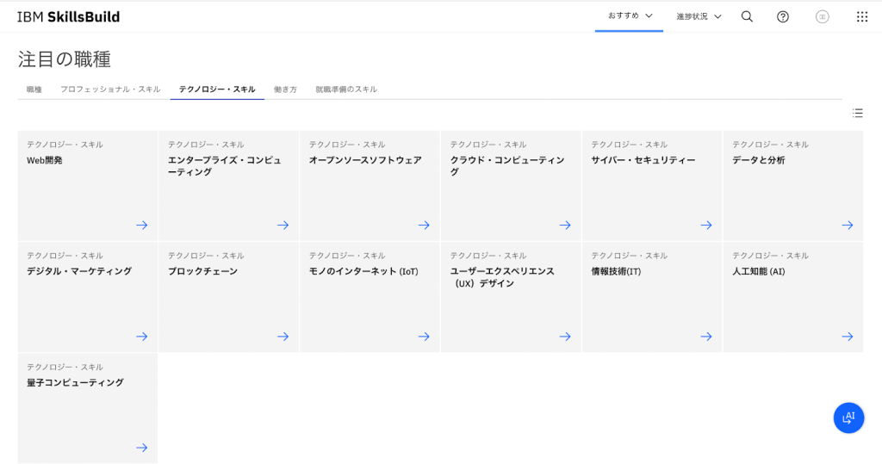Open the 働き方 tab
This screenshot has height=464, width=882.
tap(285, 90)
